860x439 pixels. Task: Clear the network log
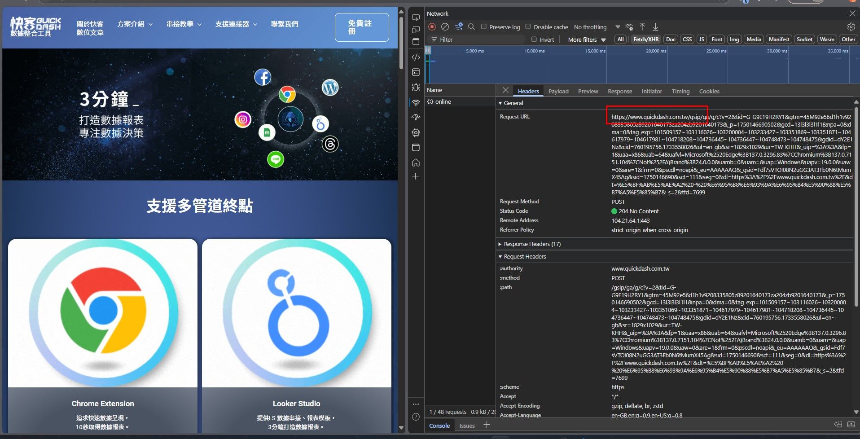[x=445, y=27]
